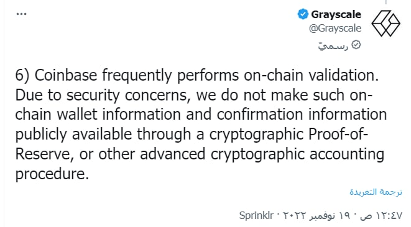Open the @Grayscale handle link
Viewport: 411px width, 227px height.
click(335, 28)
